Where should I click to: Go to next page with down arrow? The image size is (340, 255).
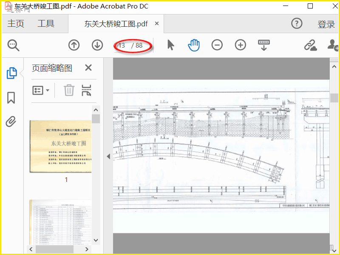(x=97, y=45)
